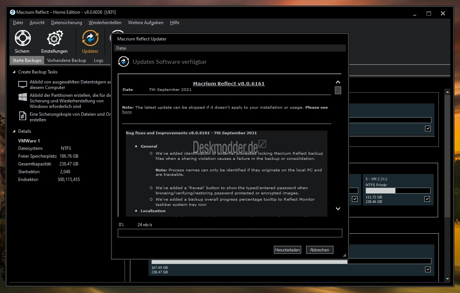Click the 'Localization' bullet heading
The height and width of the screenshot is (293, 460).
coord(153,211)
